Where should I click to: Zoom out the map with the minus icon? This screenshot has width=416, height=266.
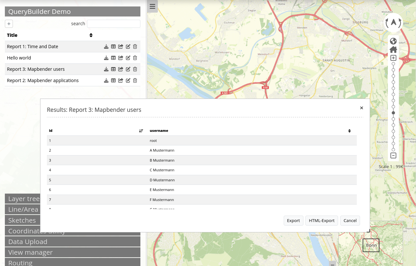[393, 155]
